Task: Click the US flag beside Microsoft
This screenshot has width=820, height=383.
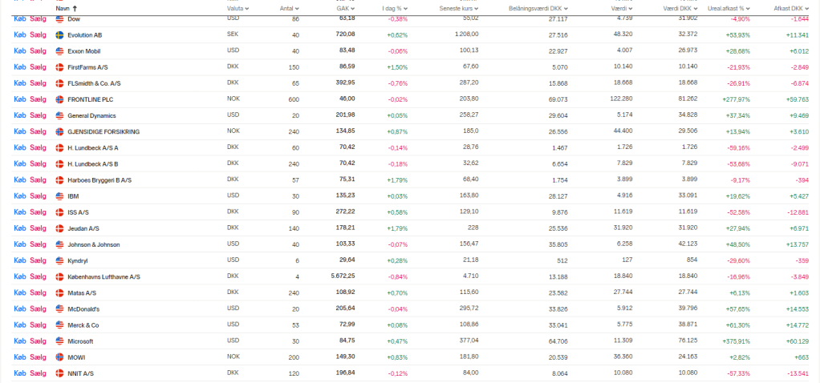Action: (59, 341)
